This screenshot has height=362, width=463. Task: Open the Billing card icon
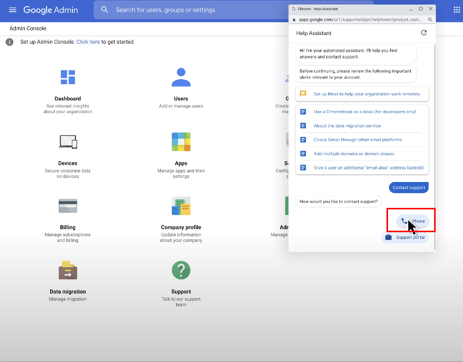(68, 206)
